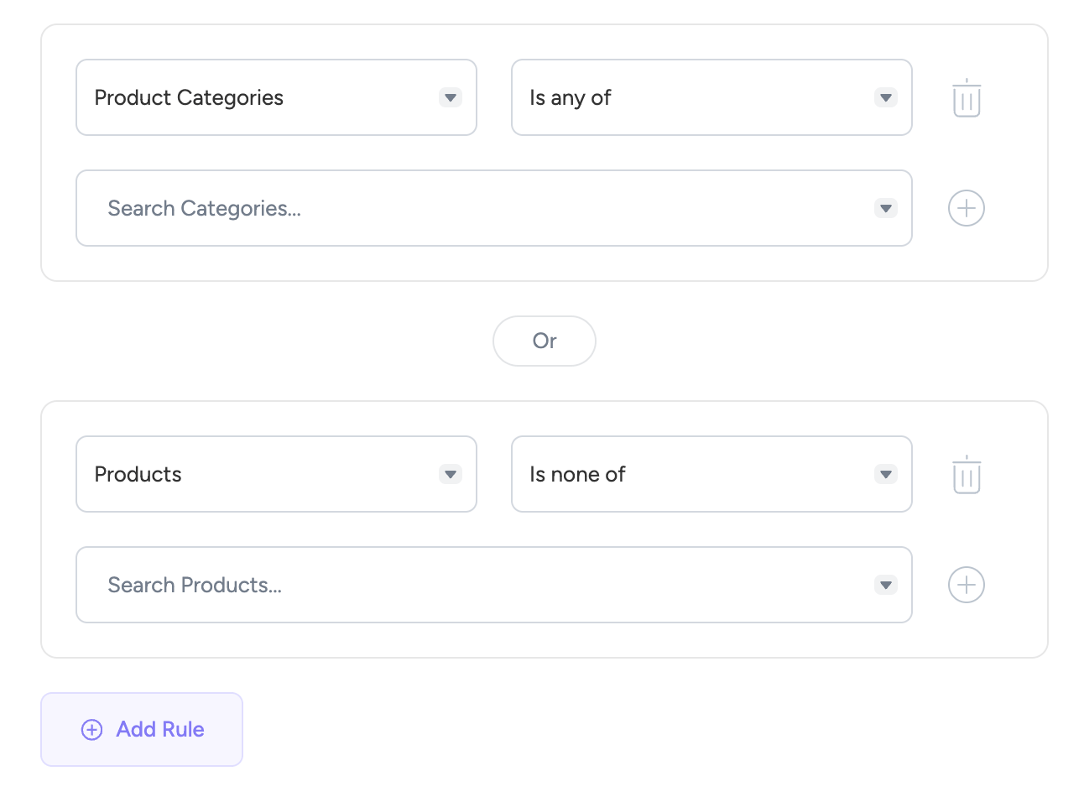
Task: Click the plus icon inside Add Rule
Action: [x=91, y=730]
